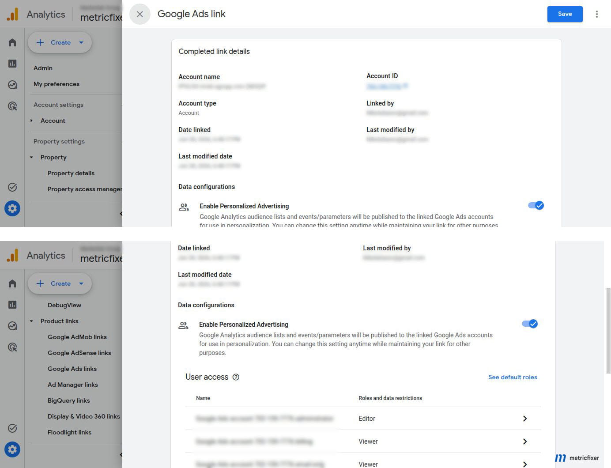
Task: Go to Google AdMob links
Action: pos(77,337)
